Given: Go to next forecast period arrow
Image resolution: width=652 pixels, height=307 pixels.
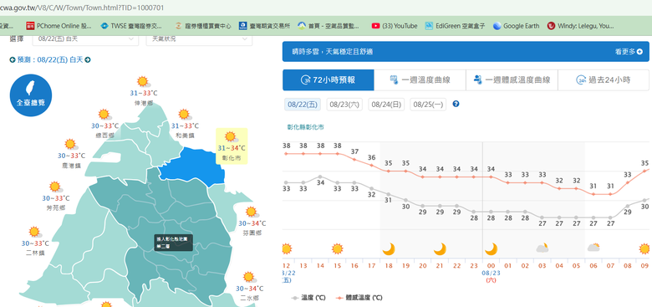Looking at the screenshot, I should 88,60.
